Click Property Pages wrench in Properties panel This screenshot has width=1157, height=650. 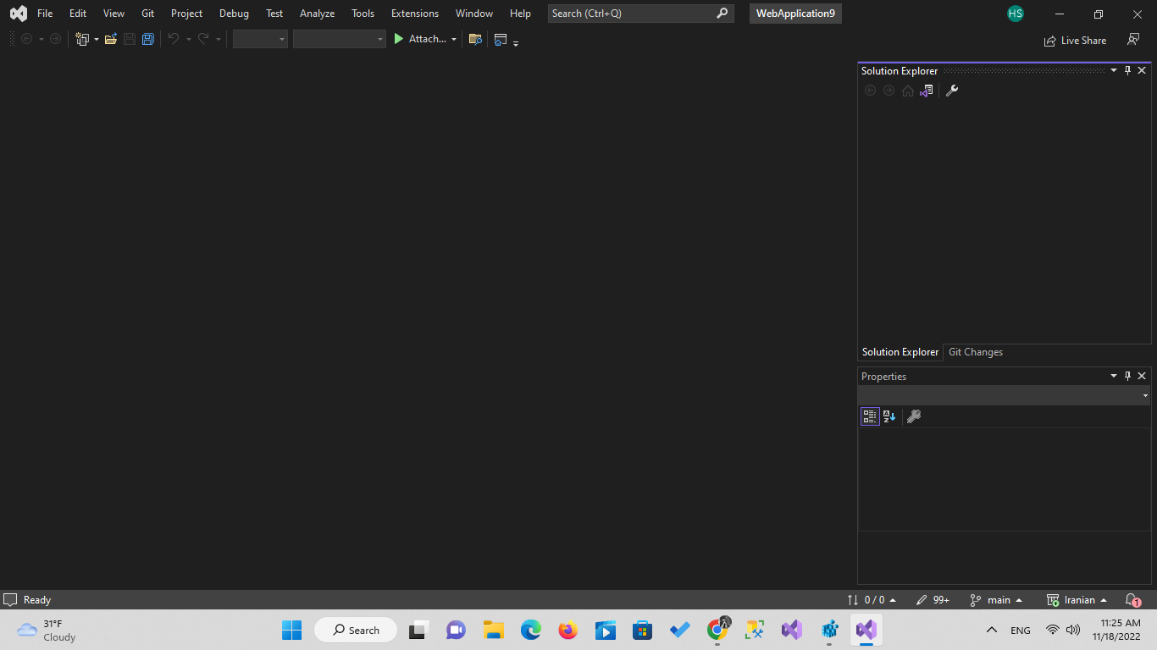(914, 416)
